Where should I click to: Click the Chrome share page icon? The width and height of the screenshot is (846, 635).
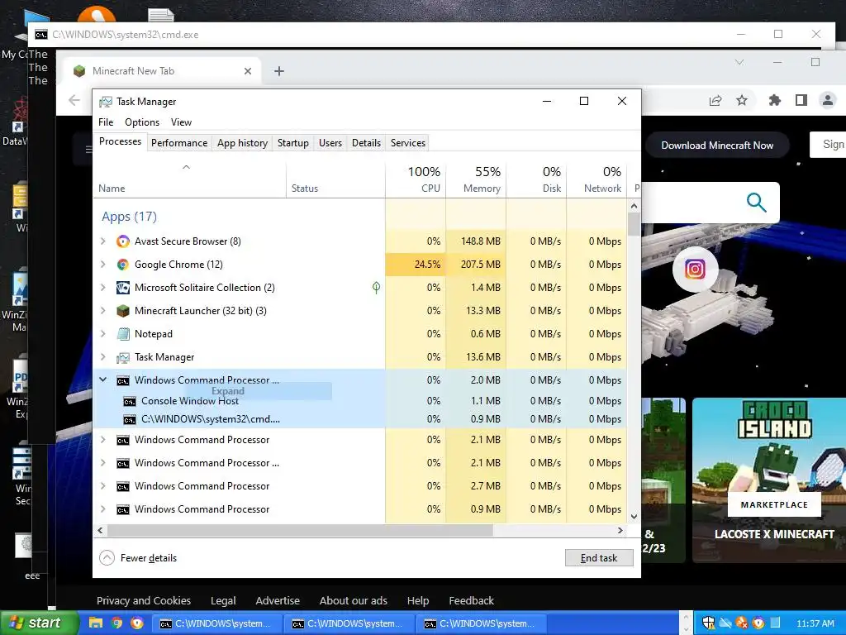coord(715,100)
